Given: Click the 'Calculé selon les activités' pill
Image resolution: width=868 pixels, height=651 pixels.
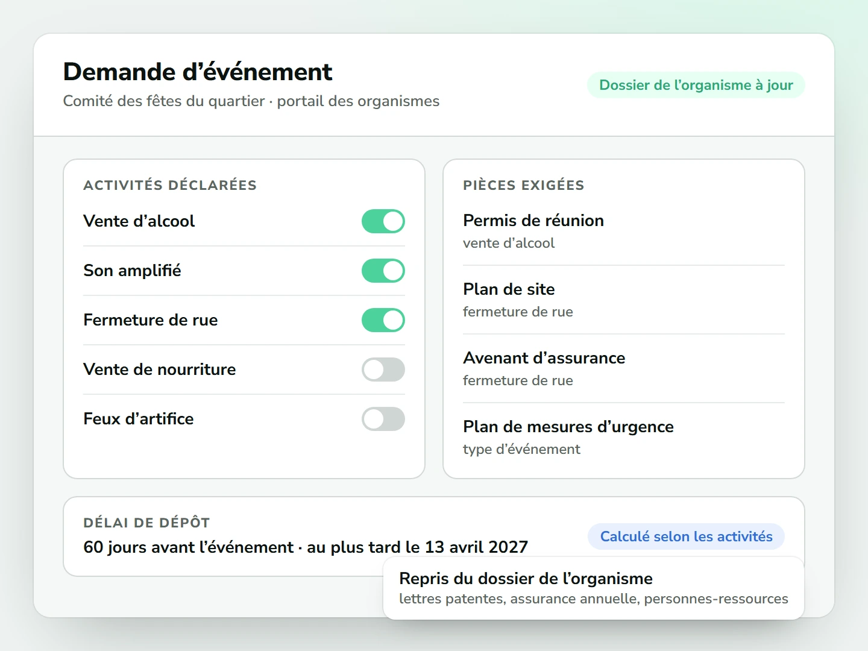Looking at the screenshot, I should pyautogui.click(x=687, y=536).
